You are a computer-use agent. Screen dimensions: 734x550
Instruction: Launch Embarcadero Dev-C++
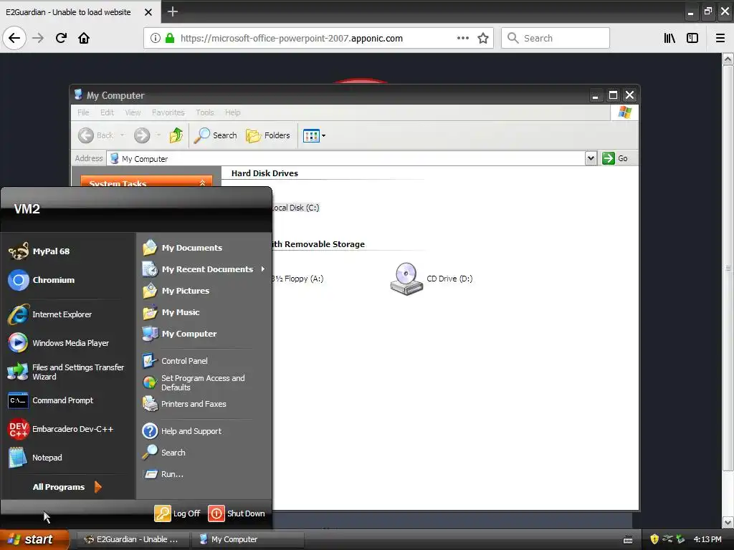click(x=68, y=429)
